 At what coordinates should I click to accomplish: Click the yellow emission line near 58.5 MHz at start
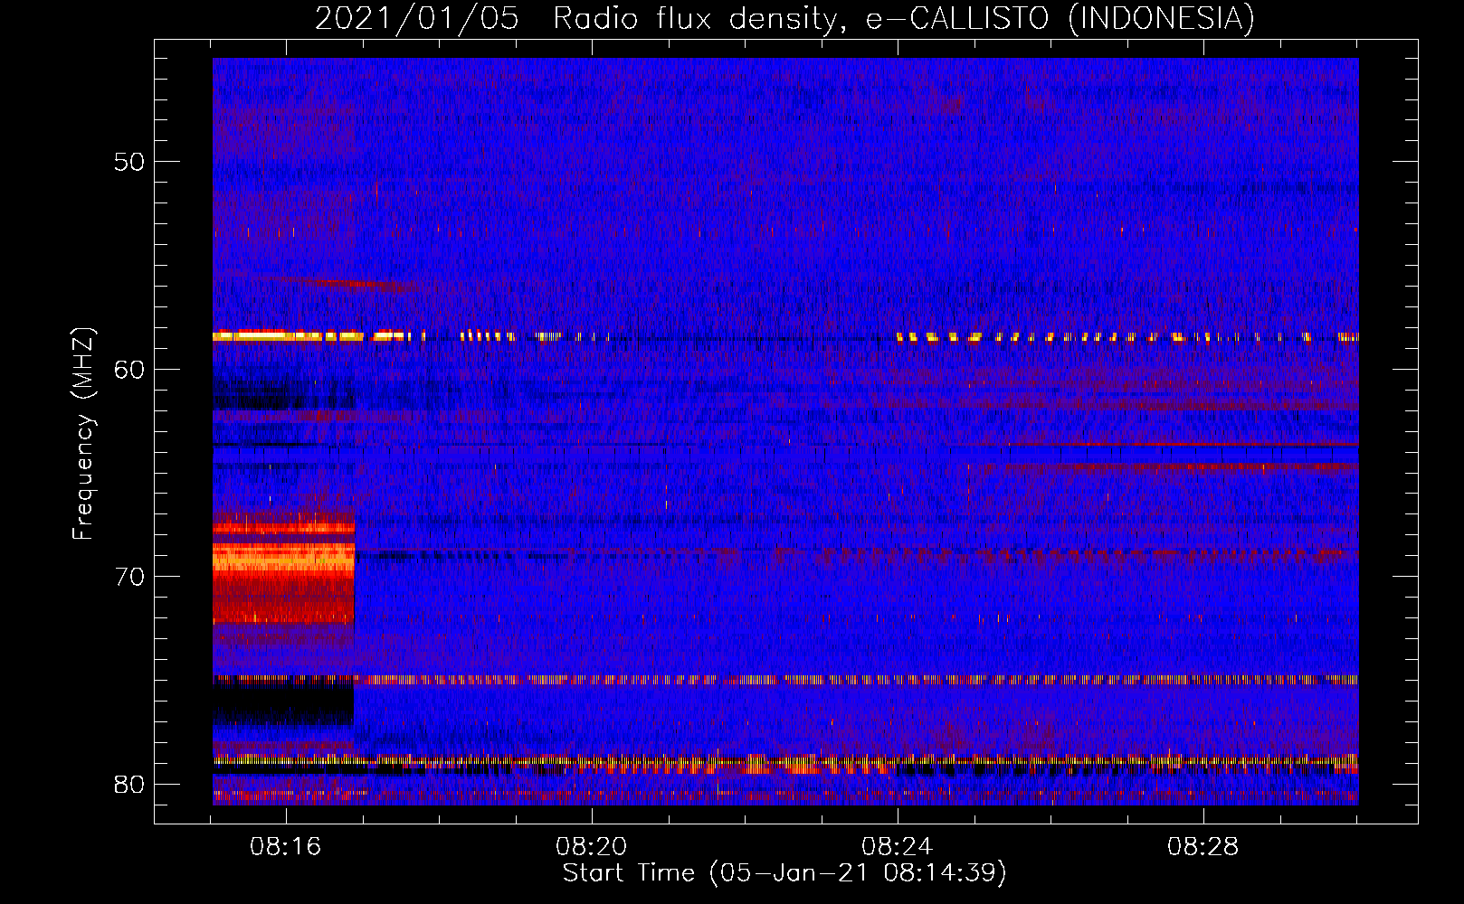(x=288, y=336)
